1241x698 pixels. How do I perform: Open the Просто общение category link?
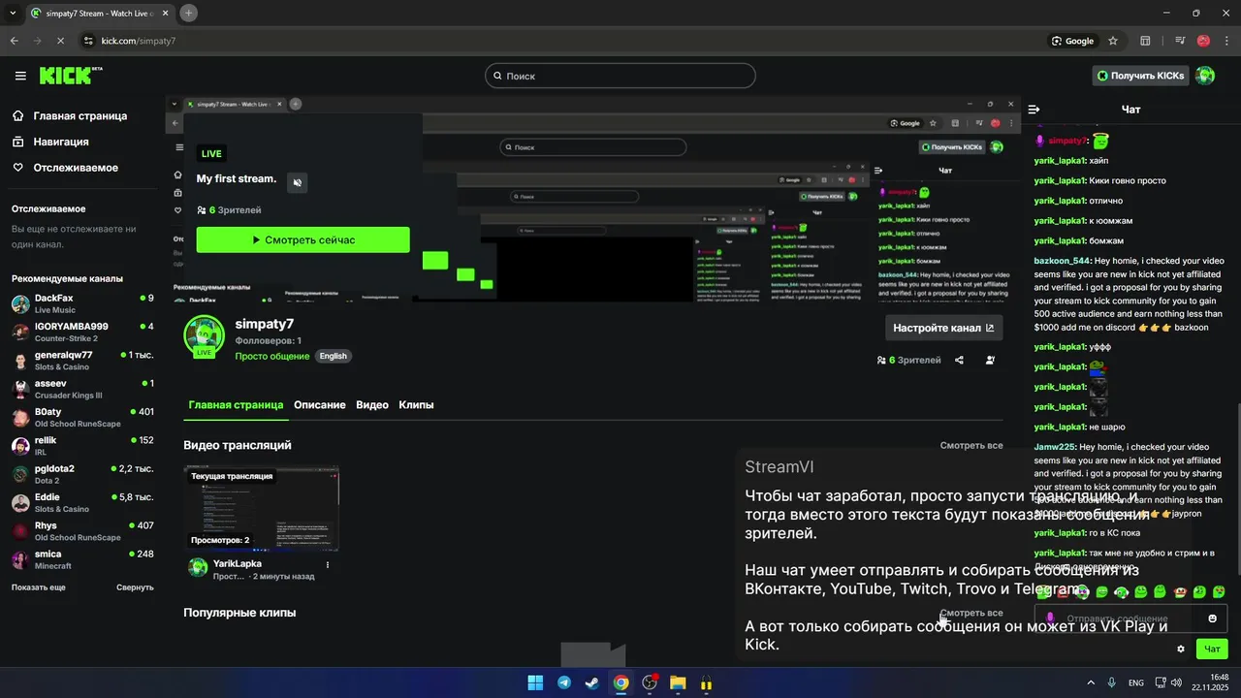pos(272,356)
